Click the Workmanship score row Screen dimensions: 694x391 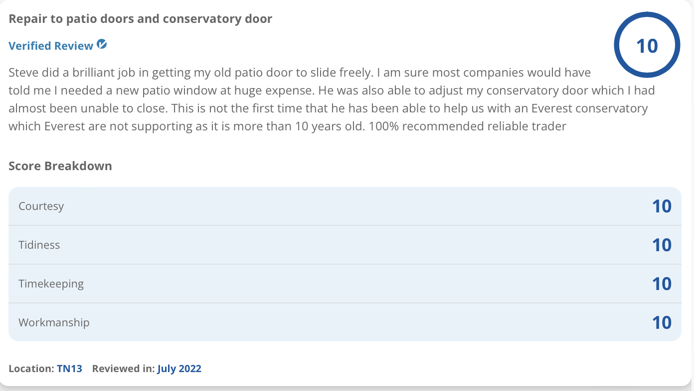point(345,322)
